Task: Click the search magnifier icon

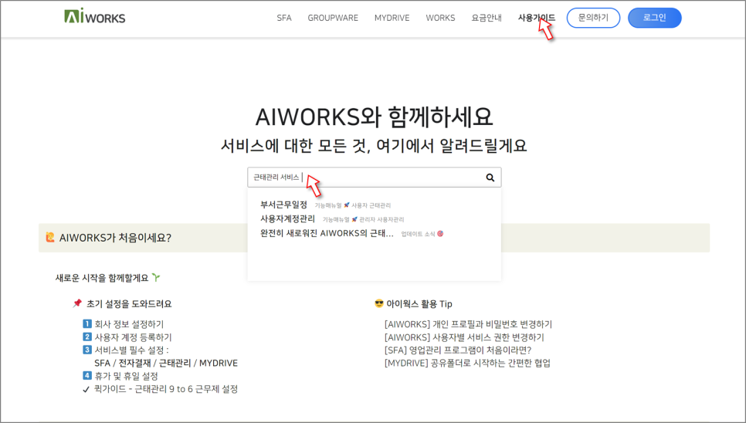Action: click(x=490, y=178)
